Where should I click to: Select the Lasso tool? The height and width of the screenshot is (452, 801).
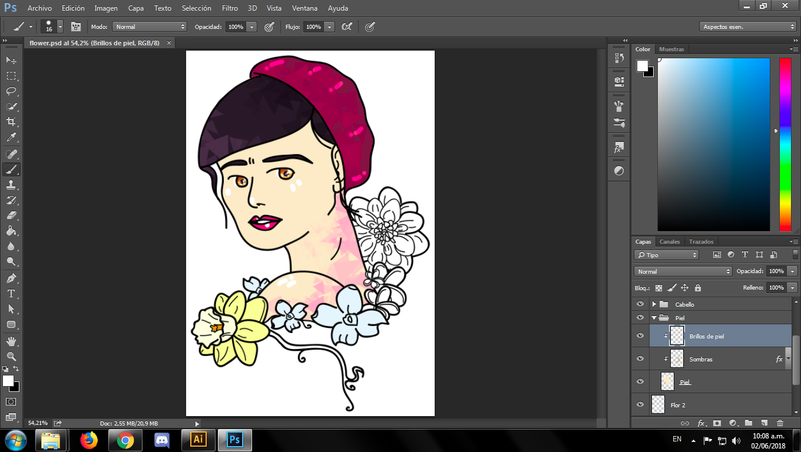(11, 91)
